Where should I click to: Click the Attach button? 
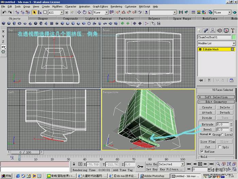coord(207,113)
